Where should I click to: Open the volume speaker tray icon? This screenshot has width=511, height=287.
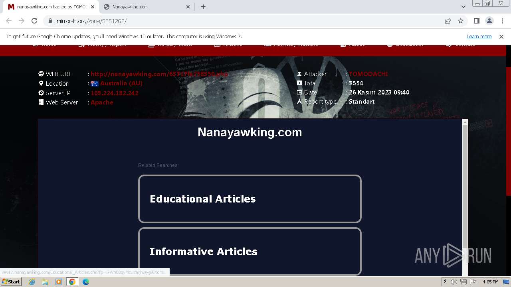(454, 282)
